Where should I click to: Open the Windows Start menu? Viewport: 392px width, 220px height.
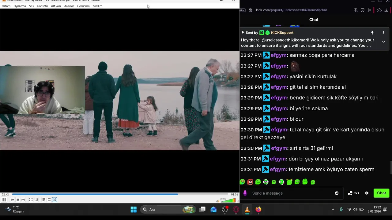click(x=134, y=210)
